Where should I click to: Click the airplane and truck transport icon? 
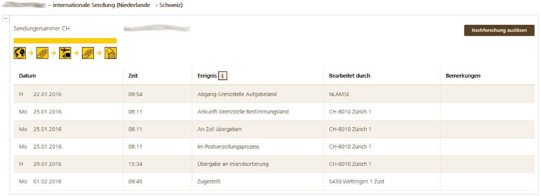65,53
